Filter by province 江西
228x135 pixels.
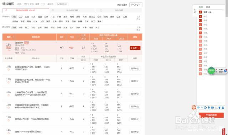(125, 17)
